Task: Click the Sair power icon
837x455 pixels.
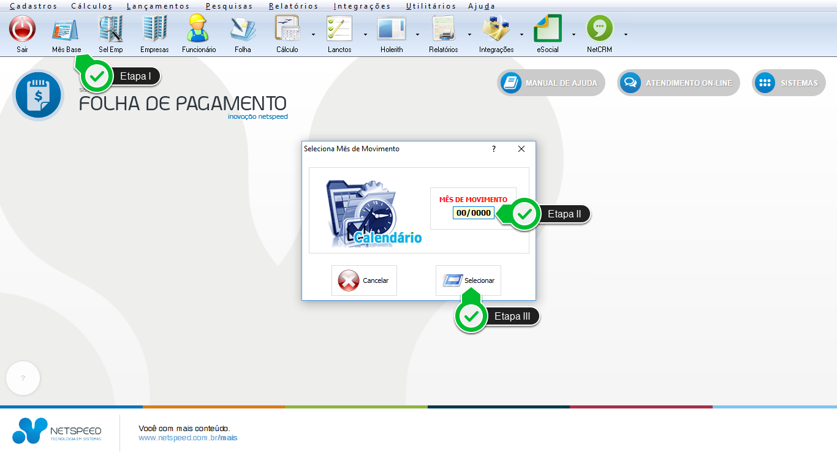Action: [x=22, y=29]
